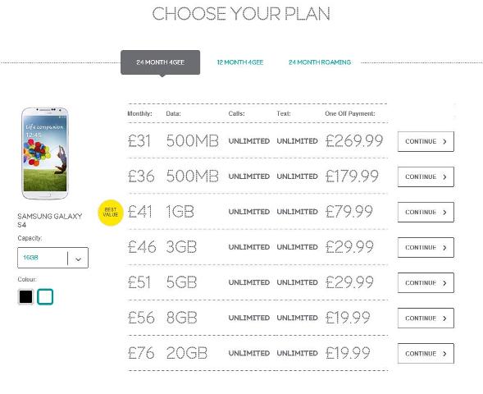This screenshot has height=394, width=483.
Task: Click the 20GB data amount text
Action: coord(187,353)
